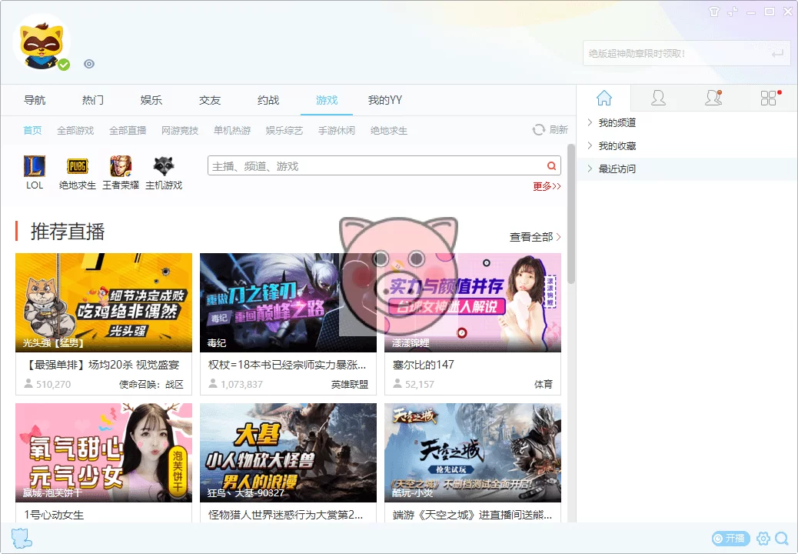Open the 交友 tab
The width and height of the screenshot is (798, 554).
210,100
